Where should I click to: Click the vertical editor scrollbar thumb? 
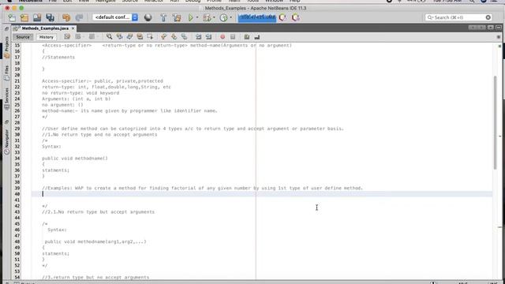tap(496, 122)
